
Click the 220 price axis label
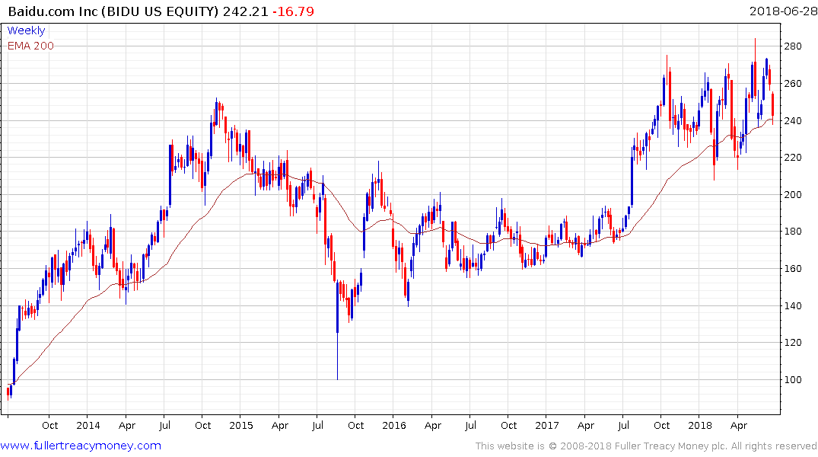(793, 157)
